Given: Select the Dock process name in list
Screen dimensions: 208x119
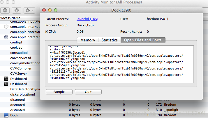Looking at the screenshot, I should 14,115.
